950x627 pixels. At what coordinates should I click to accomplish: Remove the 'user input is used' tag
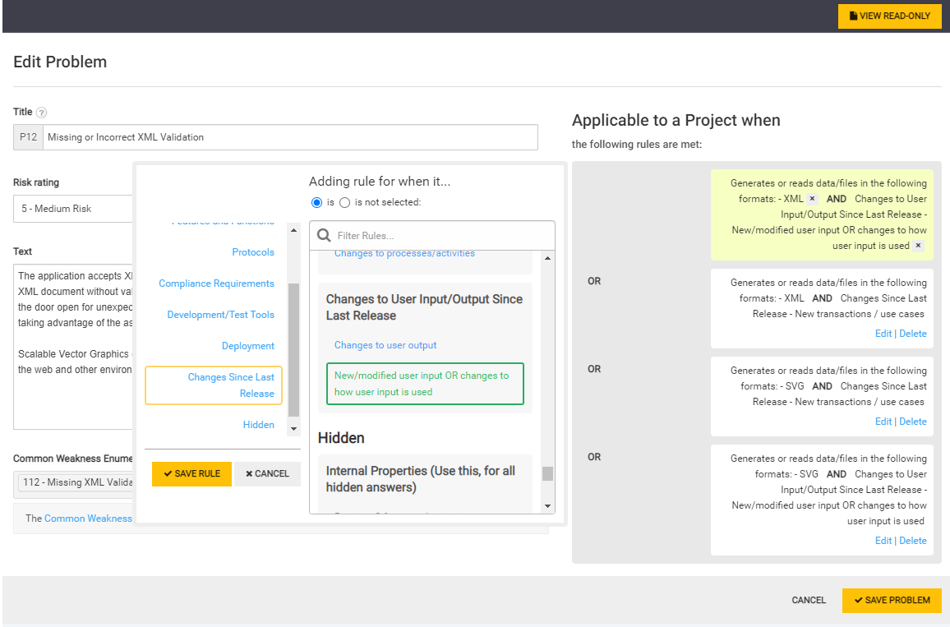[918, 246]
